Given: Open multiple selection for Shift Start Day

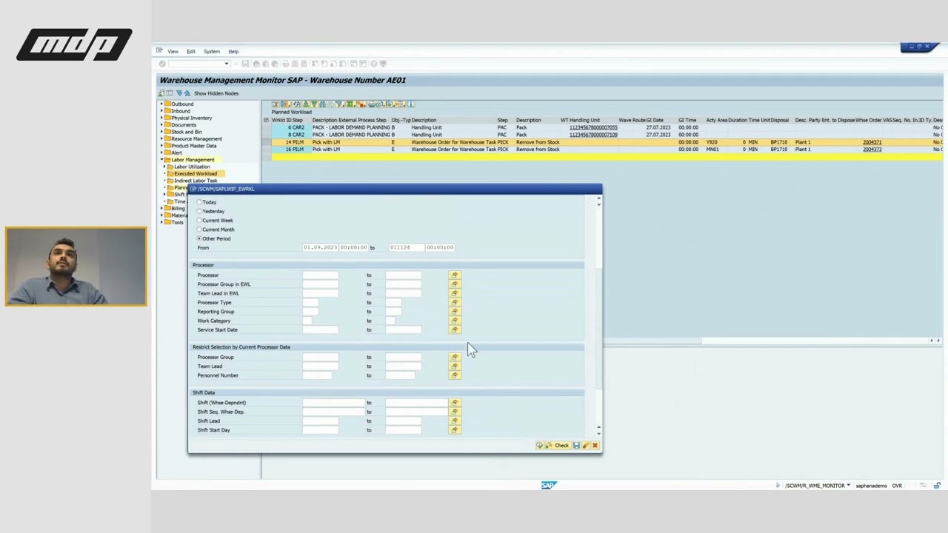Looking at the screenshot, I should point(455,430).
